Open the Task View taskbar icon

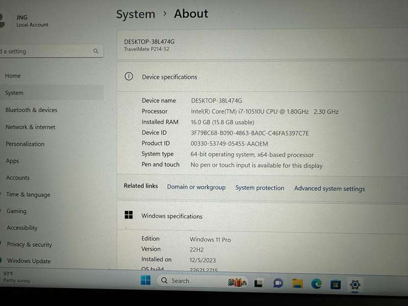[x=259, y=283]
